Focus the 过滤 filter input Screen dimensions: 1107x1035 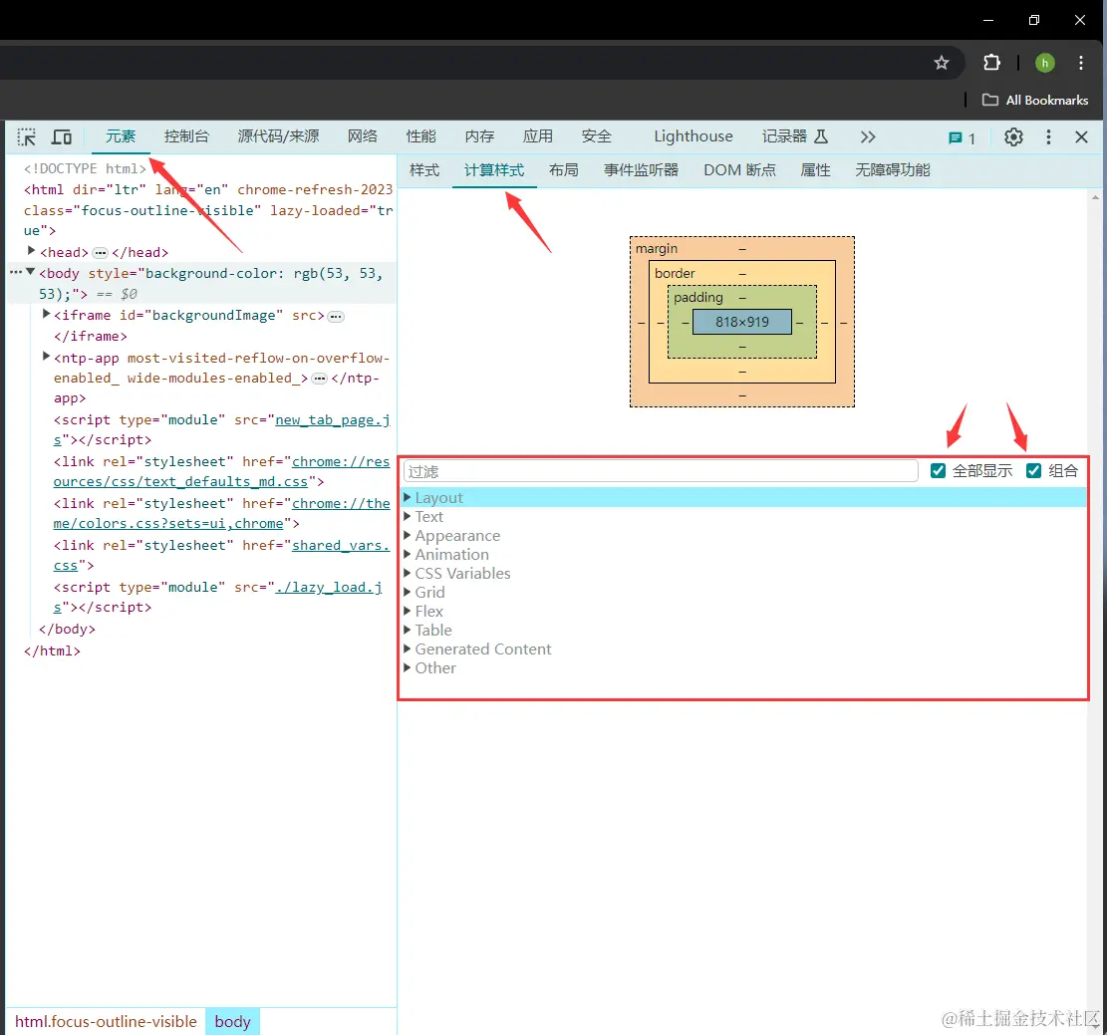click(660, 471)
